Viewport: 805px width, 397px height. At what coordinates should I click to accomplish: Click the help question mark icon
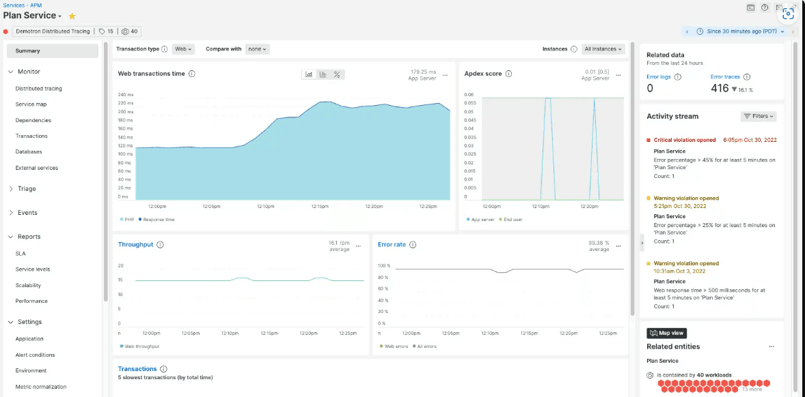click(765, 8)
